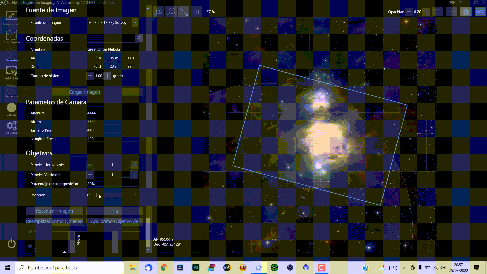The height and width of the screenshot is (274, 487).
Task: Open Windows Start menu
Action: coord(8,268)
